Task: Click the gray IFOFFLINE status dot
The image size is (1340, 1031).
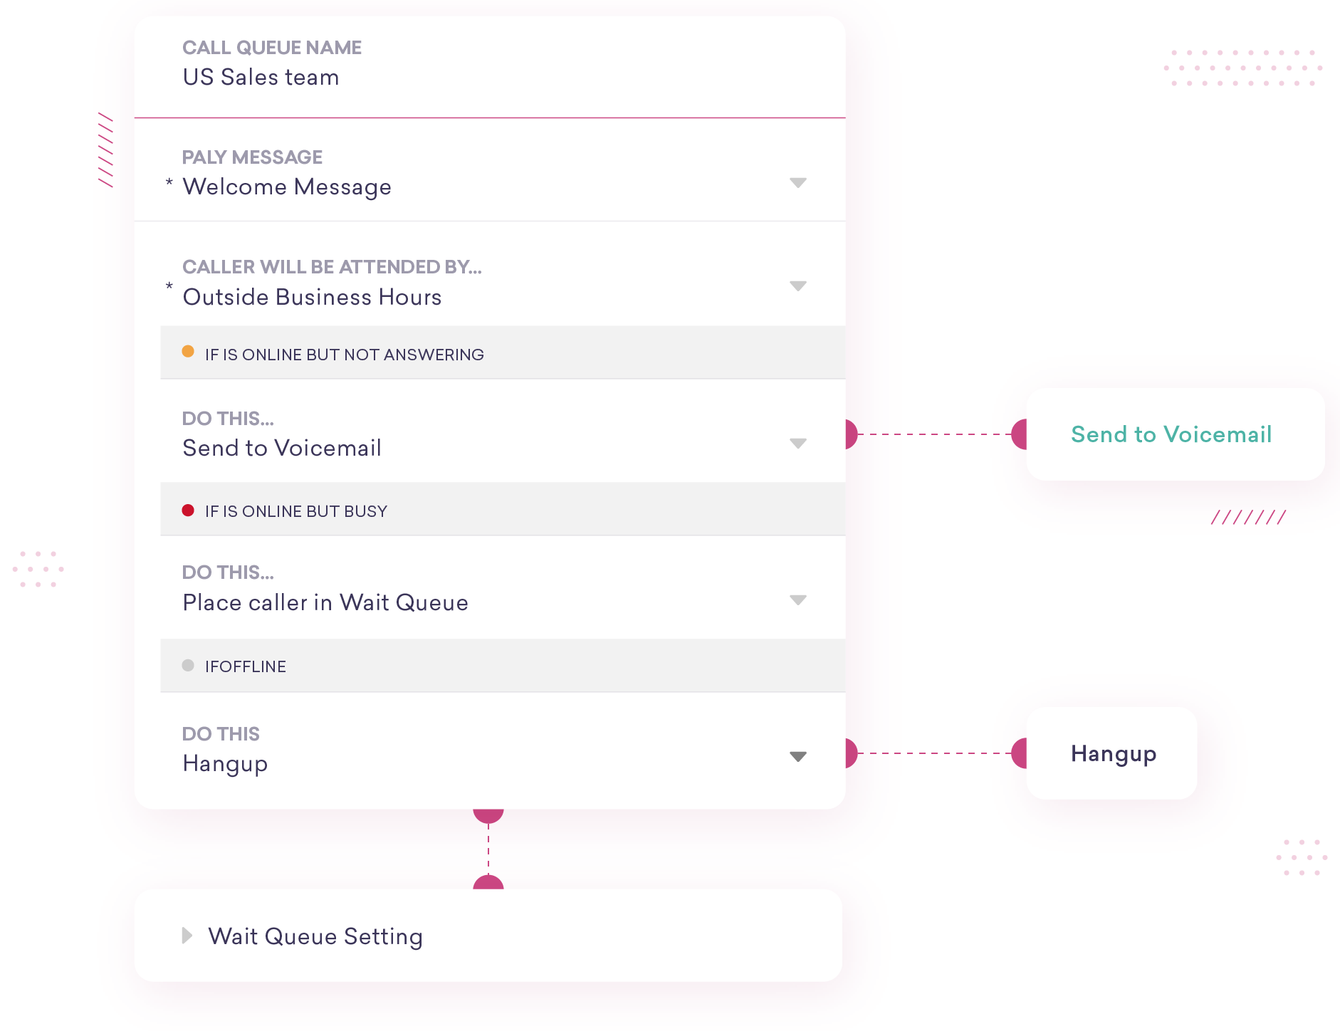Action: coord(189,664)
